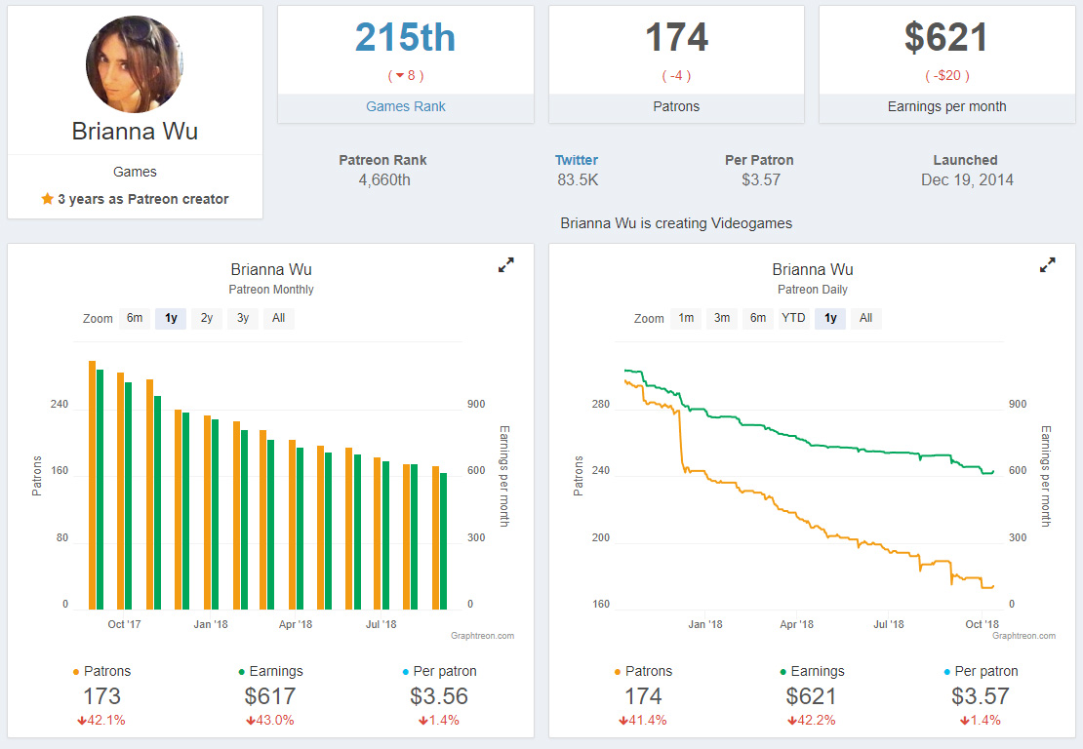Click the daily Earnings value $621
The image size is (1083, 749).
(x=812, y=695)
